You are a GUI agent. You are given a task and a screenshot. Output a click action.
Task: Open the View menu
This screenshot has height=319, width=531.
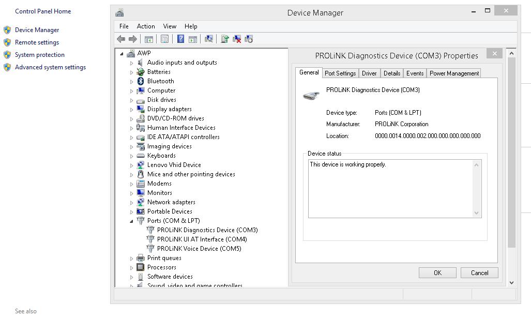(x=170, y=26)
